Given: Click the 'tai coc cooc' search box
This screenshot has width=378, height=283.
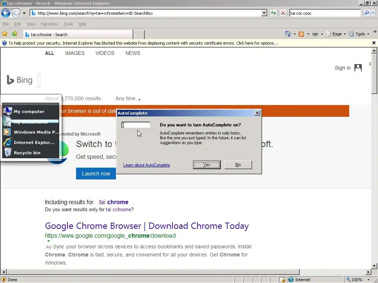Looking at the screenshot, I should (325, 13).
